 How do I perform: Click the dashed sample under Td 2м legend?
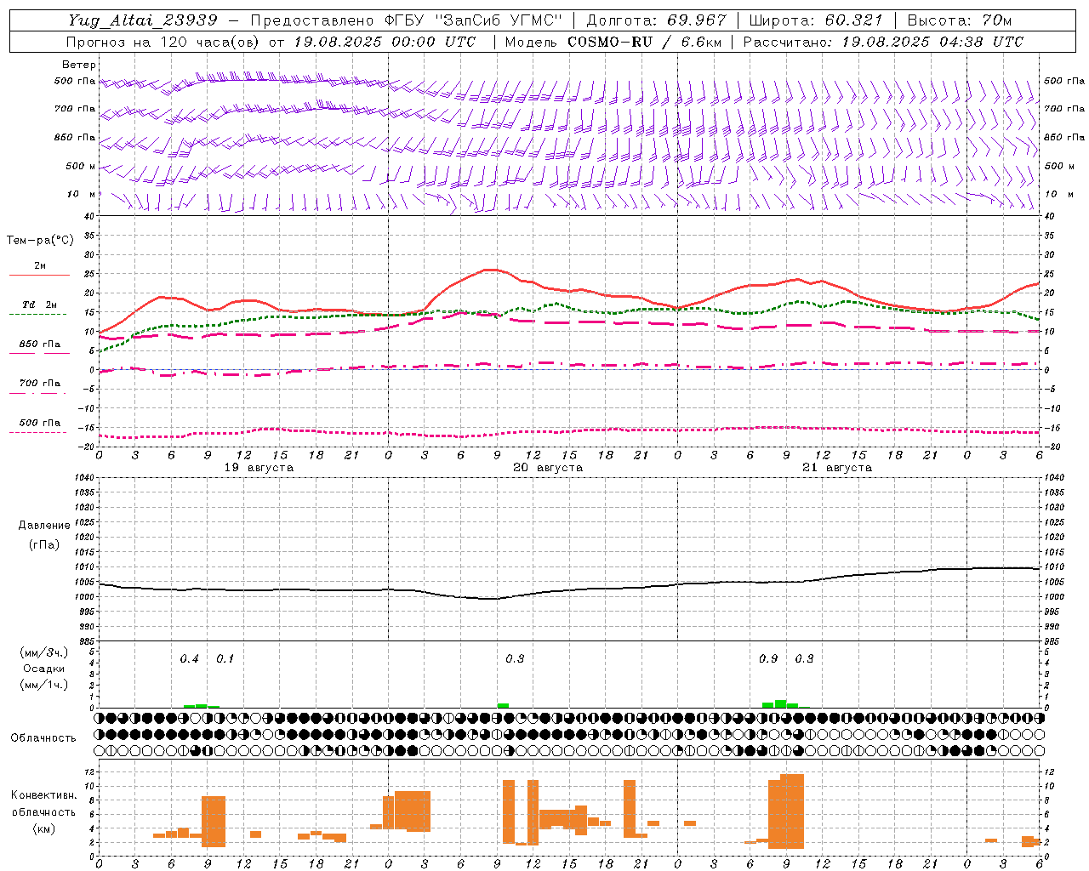pyautogui.click(x=38, y=315)
